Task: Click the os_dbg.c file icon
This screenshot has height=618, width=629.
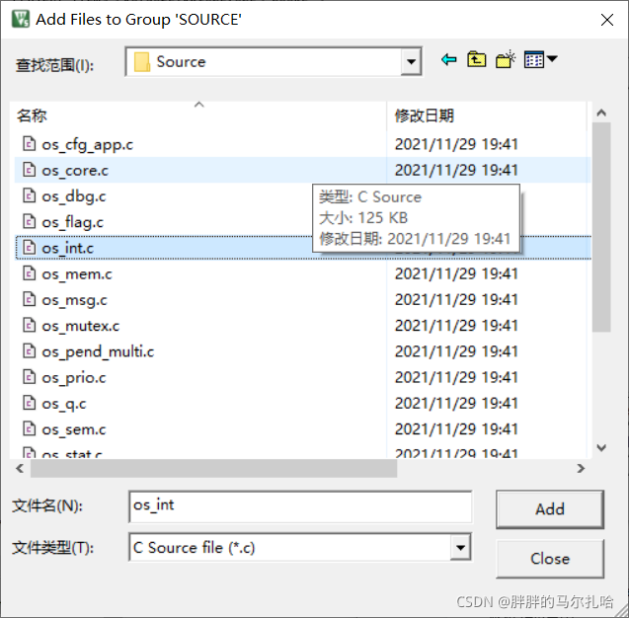Action: click(x=29, y=195)
